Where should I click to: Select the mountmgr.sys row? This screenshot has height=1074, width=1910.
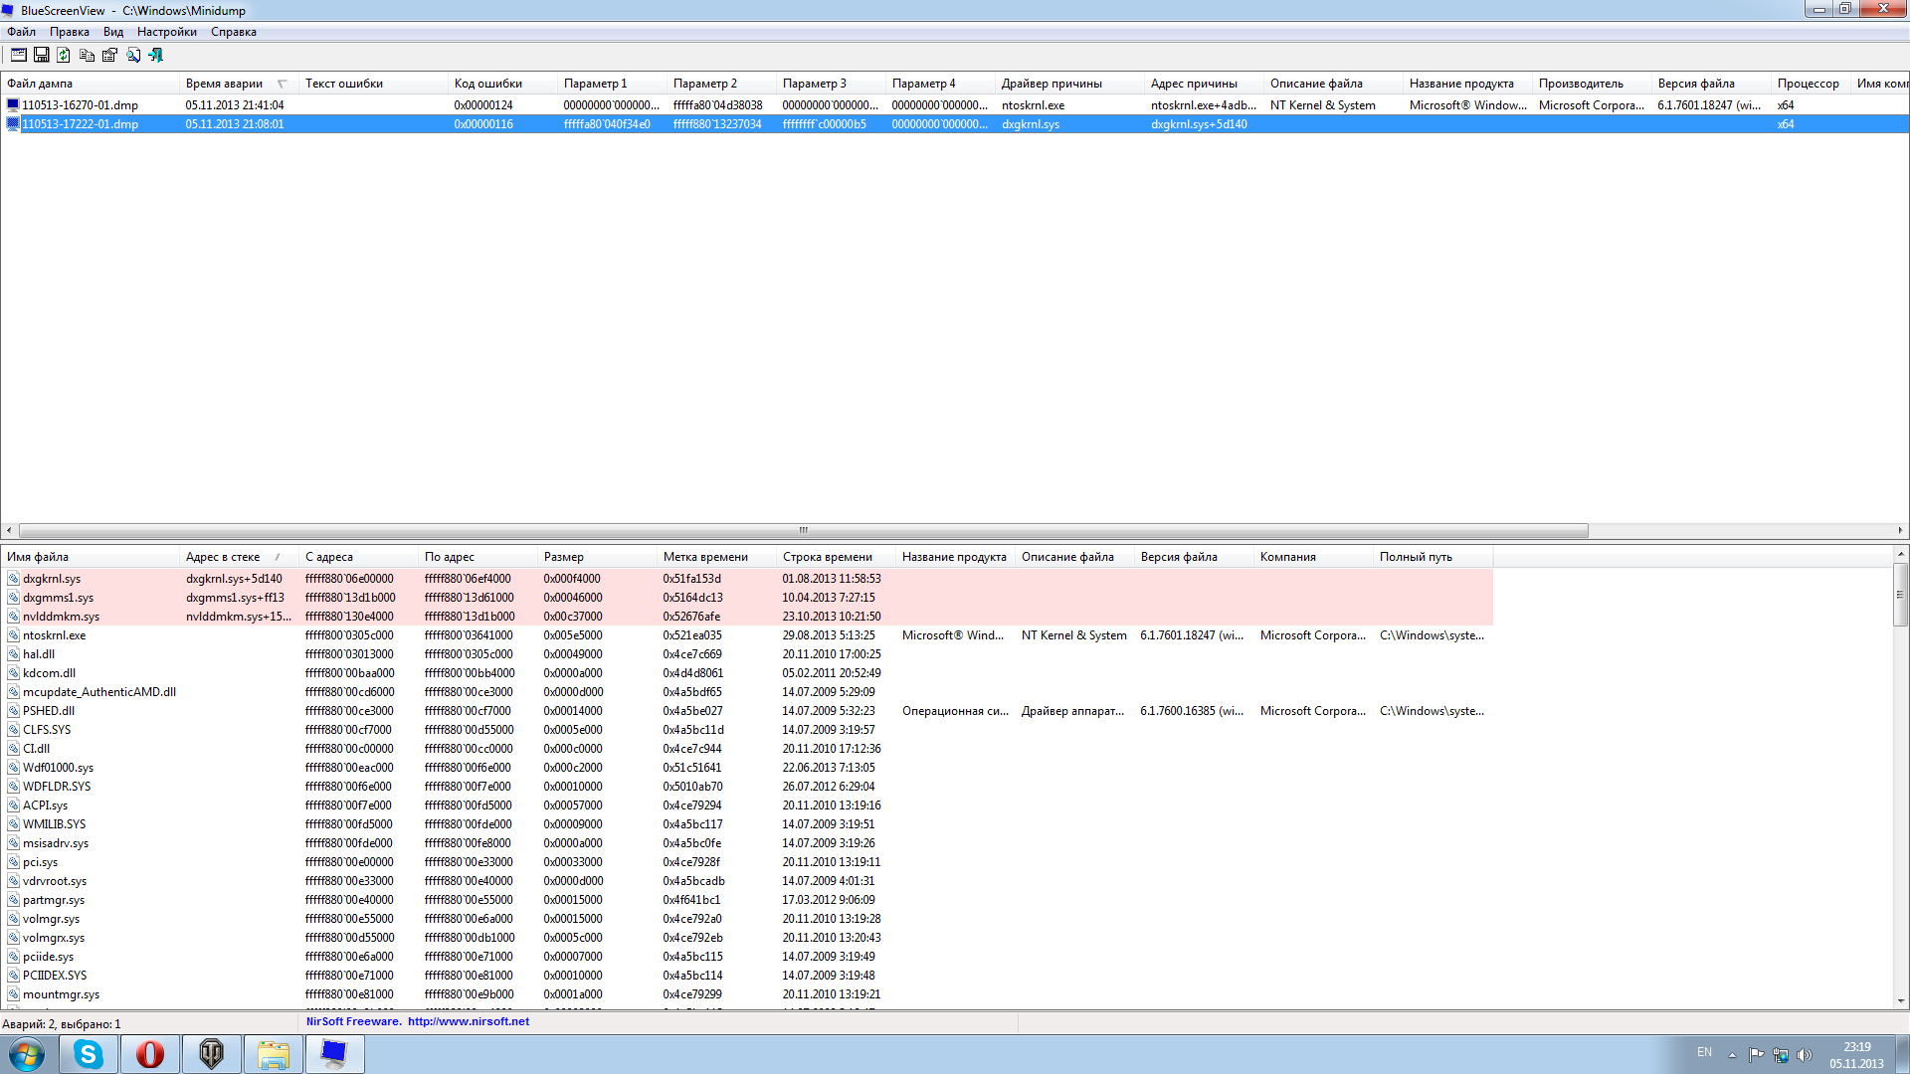pos(747,994)
